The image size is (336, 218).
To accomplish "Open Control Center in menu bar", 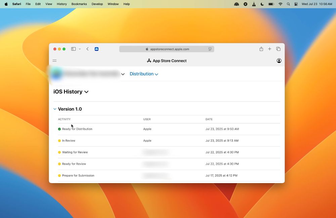I will click(296, 4).
